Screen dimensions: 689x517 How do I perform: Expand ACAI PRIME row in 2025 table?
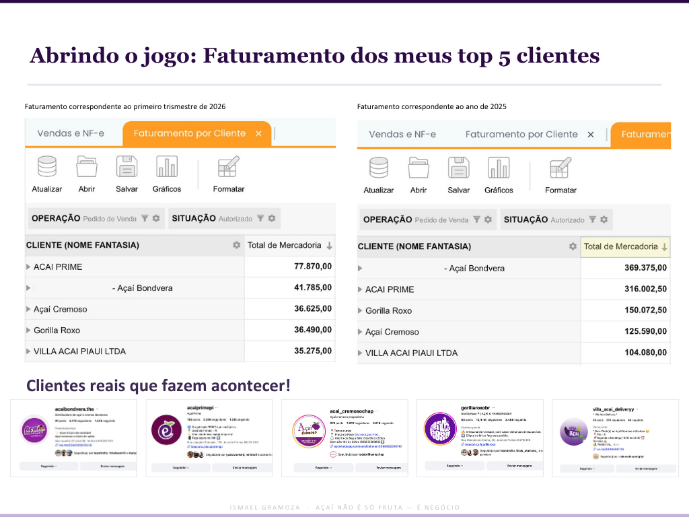coord(360,289)
